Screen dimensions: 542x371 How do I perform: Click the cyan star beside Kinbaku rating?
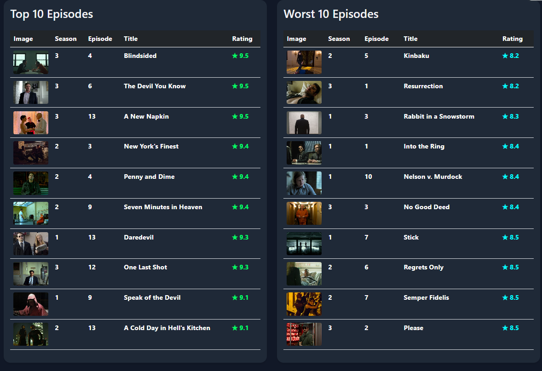point(505,56)
